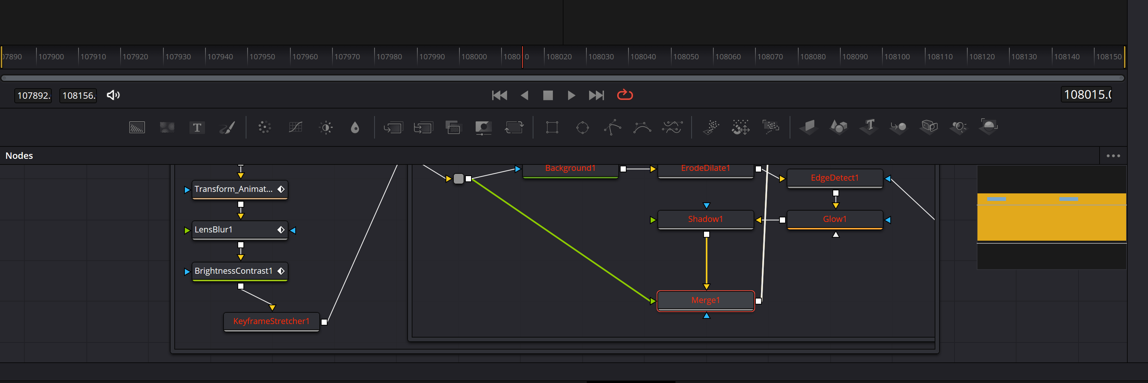Select the Paint brush tool icon

tap(227, 128)
